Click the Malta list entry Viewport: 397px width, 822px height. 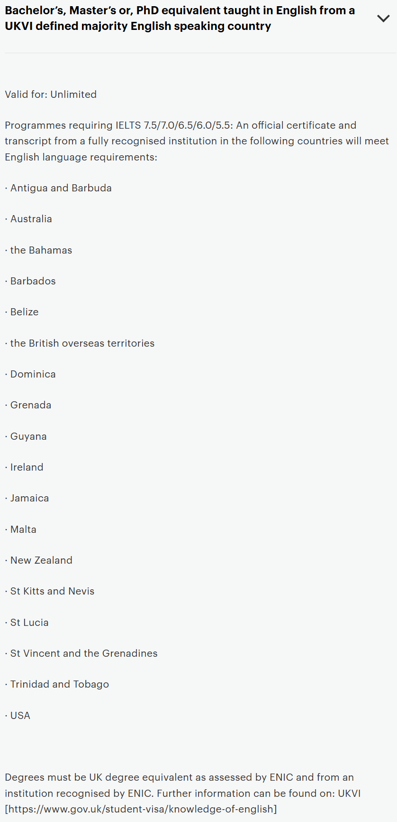tap(23, 529)
